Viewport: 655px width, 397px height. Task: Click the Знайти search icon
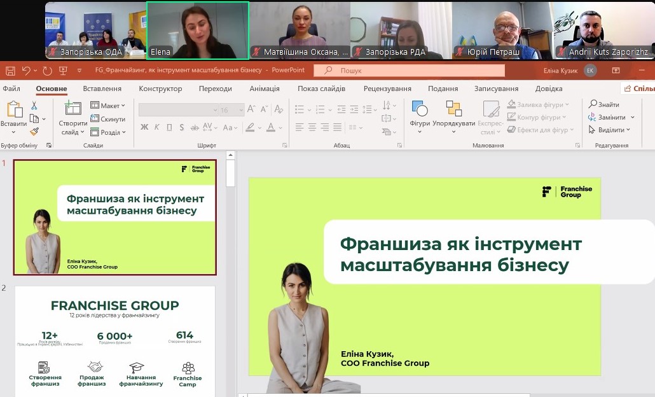[604, 104]
